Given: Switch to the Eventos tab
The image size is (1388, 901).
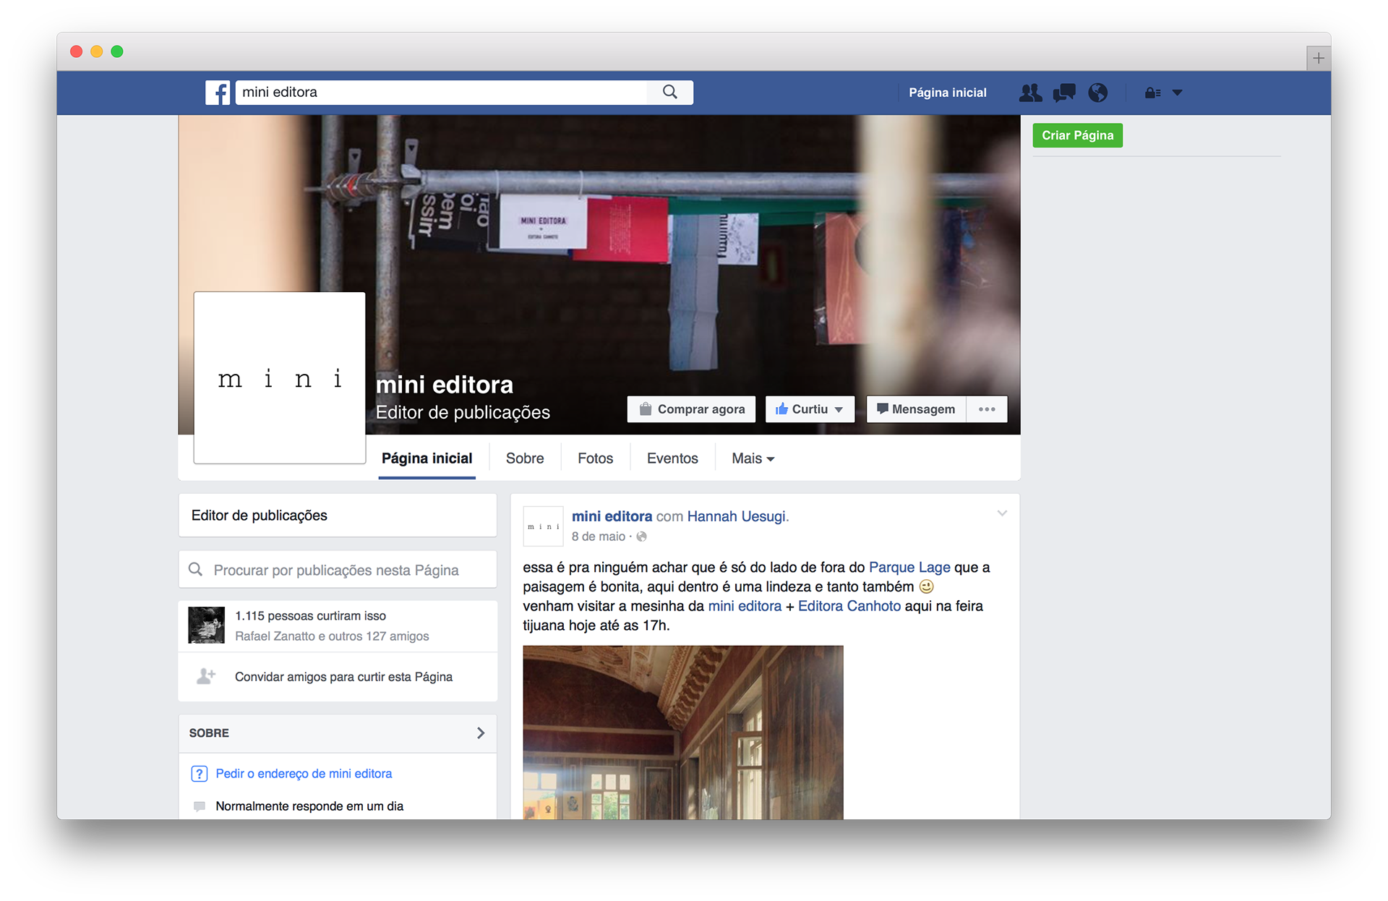Looking at the screenshot, I should [x=672, y=458].
